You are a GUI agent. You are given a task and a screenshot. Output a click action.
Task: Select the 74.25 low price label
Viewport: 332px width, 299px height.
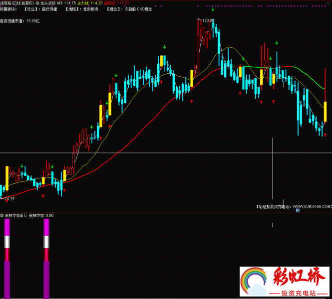(9, 199)
